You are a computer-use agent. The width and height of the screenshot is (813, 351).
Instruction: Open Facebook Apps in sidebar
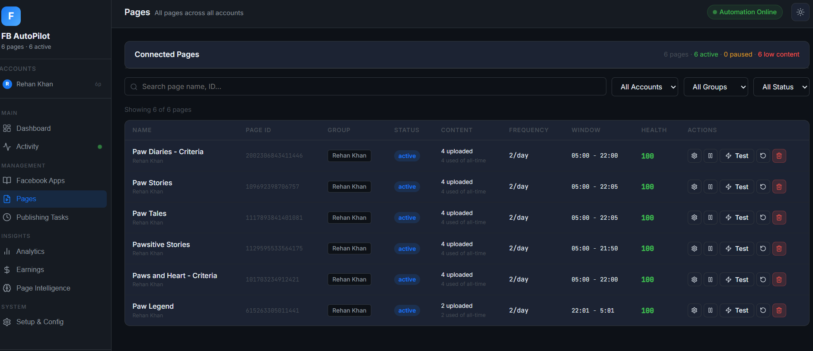point(53,180)
